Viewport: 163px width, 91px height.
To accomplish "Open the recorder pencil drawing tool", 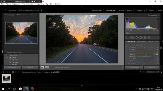I will point(34,1).
